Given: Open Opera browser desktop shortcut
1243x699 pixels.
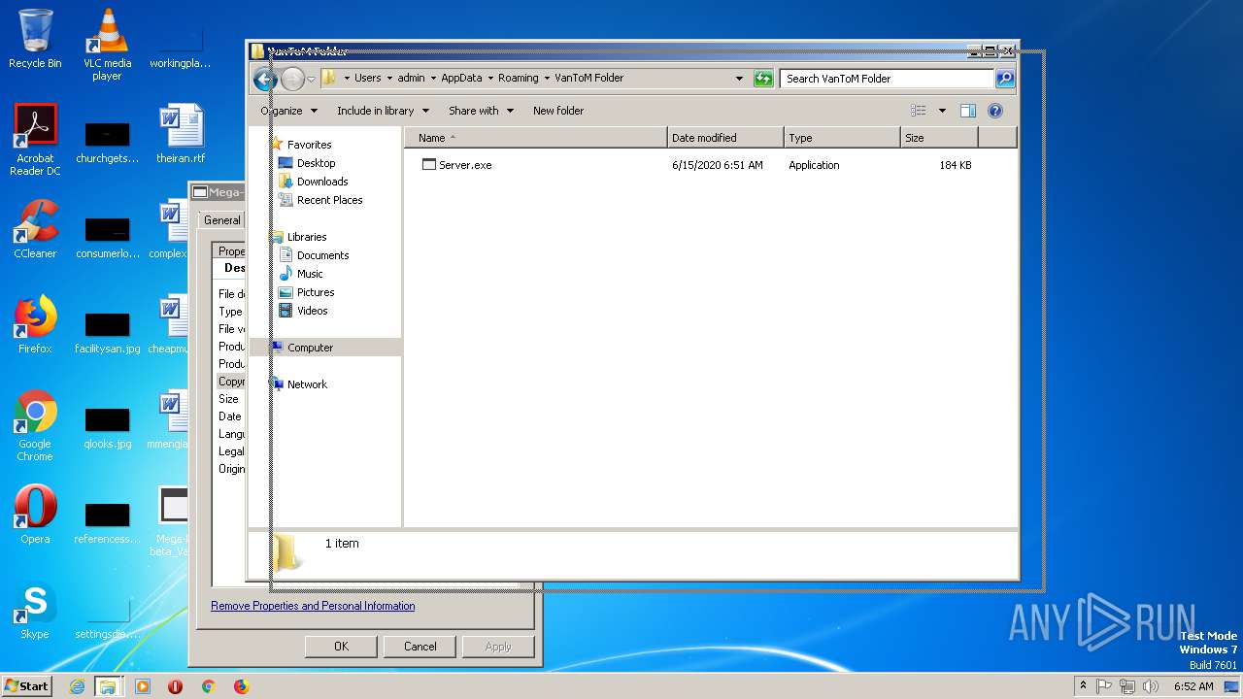Looking at the screenshot, I should pyautogui.click(x=35, y=515).
